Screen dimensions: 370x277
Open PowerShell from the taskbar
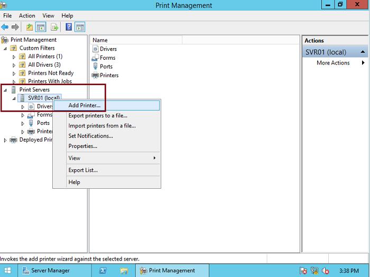point(104,271)
